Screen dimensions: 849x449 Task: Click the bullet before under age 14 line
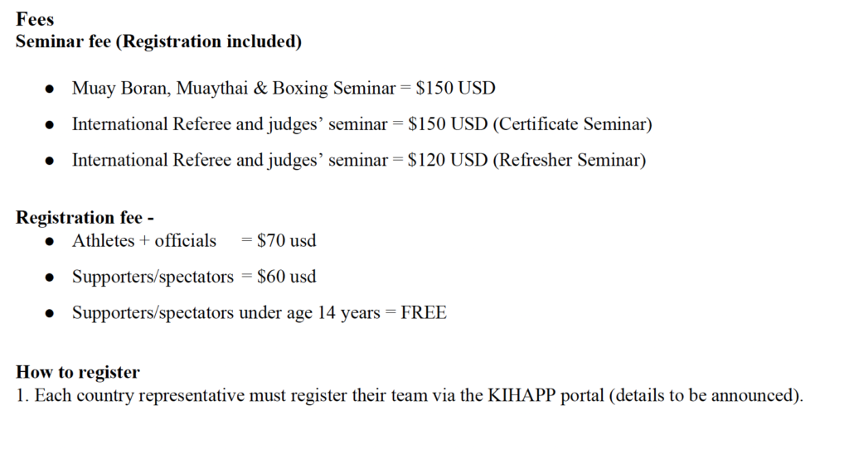[50, 314]
